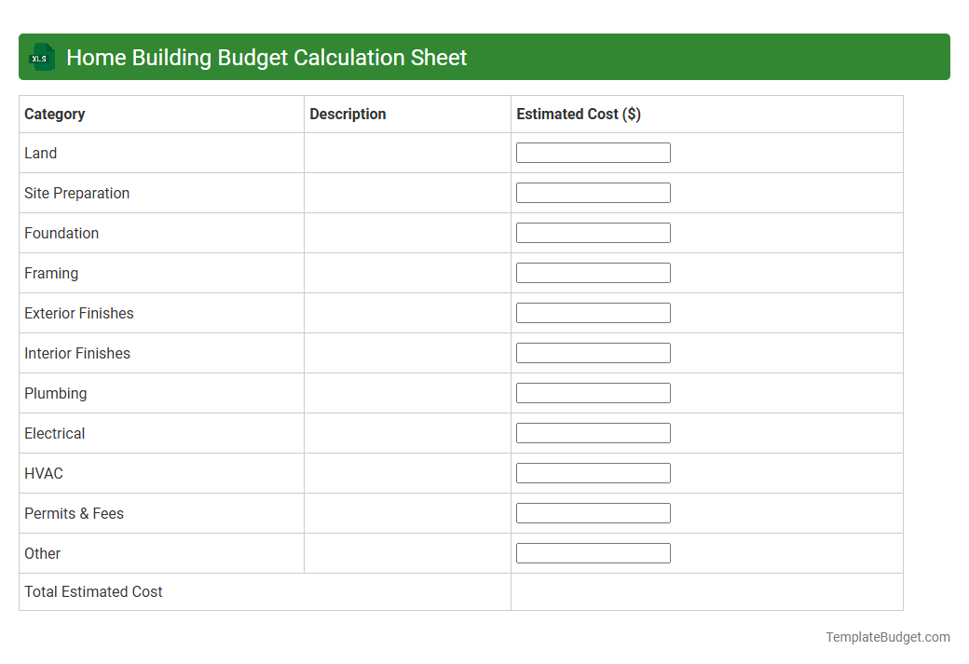
Task: Click the green XLS file icon
Action: point(41,57)
